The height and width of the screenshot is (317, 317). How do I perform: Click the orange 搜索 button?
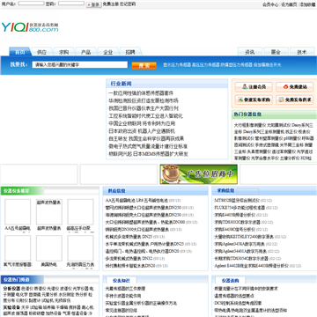coord(144,65)
